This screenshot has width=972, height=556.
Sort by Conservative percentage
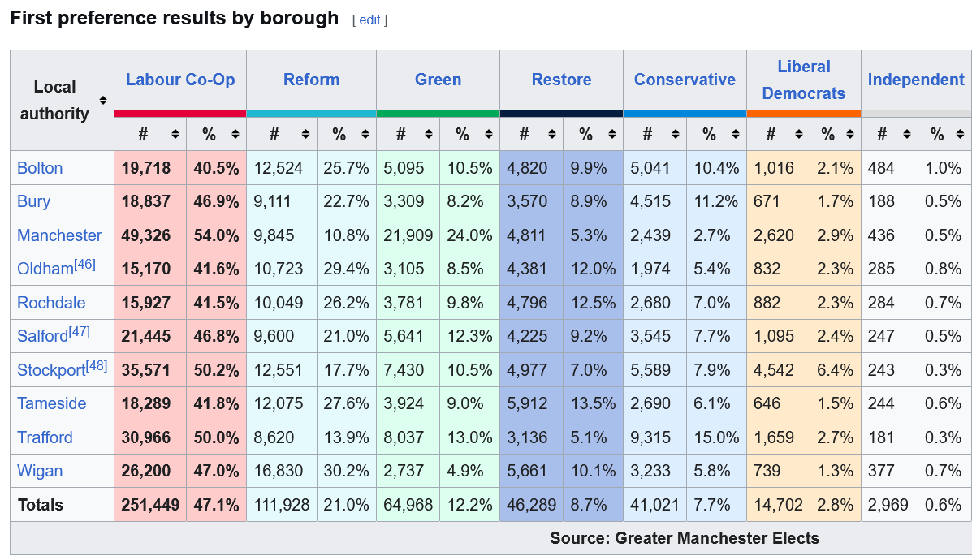735,134
